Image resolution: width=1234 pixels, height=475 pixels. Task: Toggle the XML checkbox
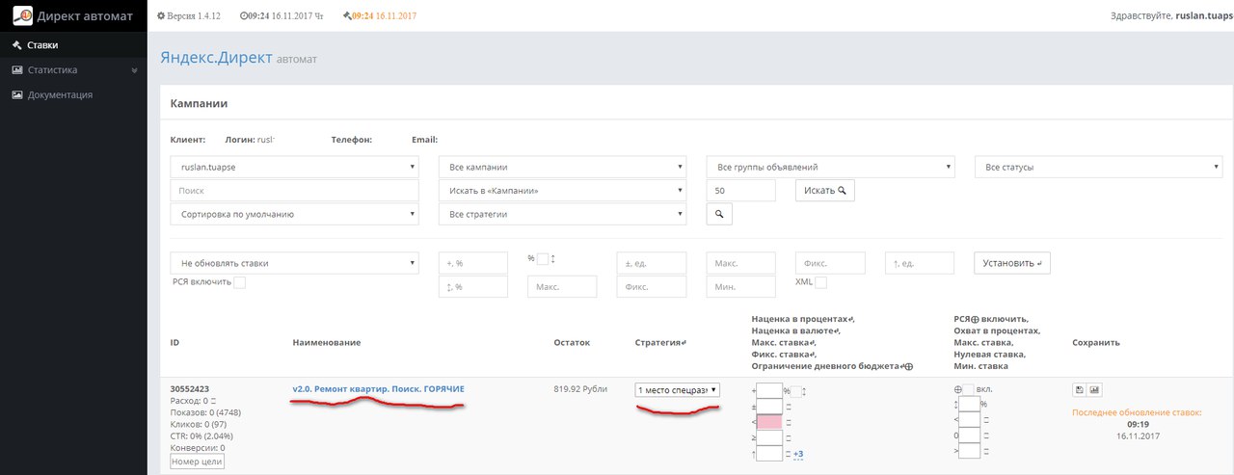point(820,282)
